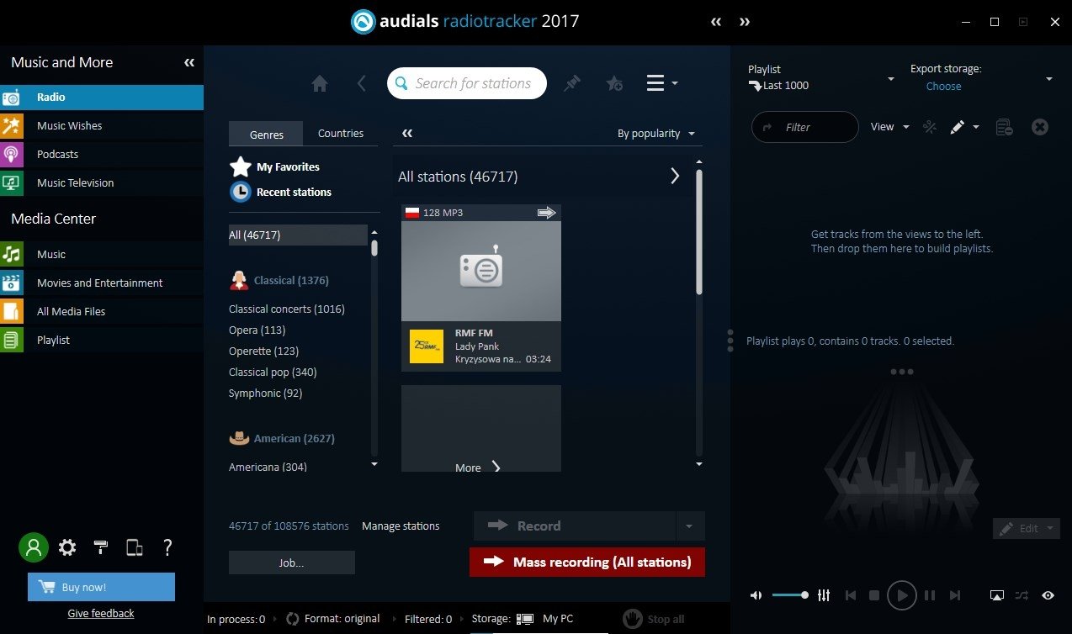The width and height of the screenshot is (1072, 634).
Task: Click the My PC storage icon
Action: (525, 619)
